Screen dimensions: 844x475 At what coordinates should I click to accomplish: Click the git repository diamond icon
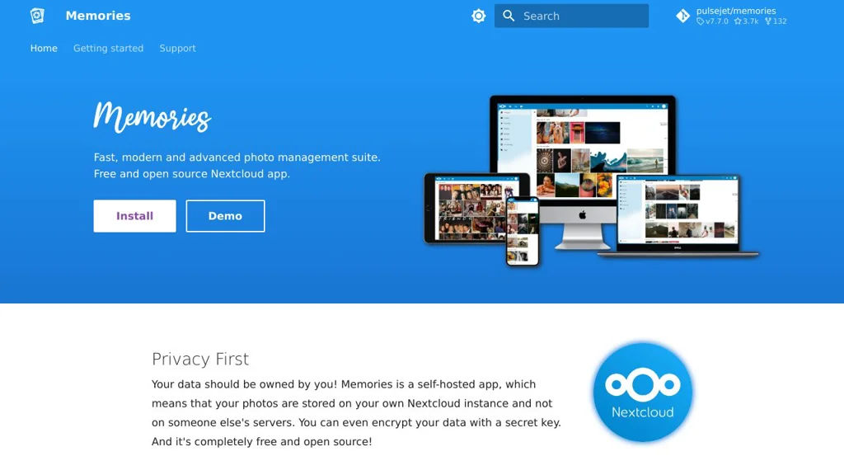[x=683, y=16]
